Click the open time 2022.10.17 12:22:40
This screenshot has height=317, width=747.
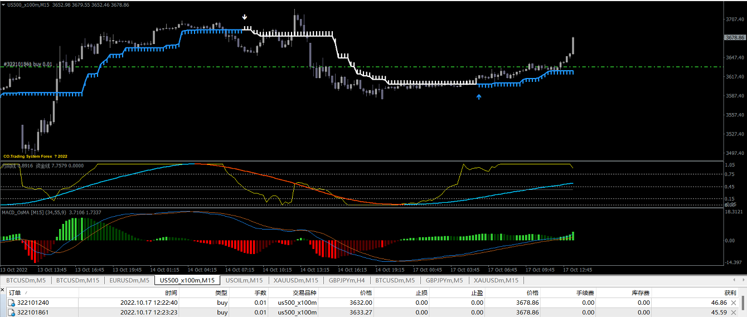click(149, 303)
